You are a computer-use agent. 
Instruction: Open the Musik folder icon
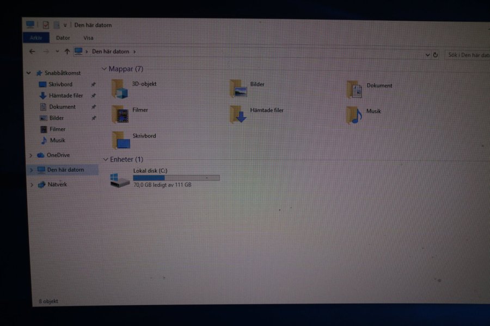click(x=354, y=115)
